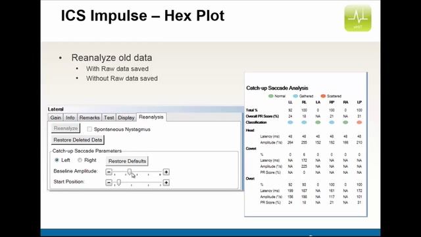The height and width of the screenshot is (237, 421).
Task: Select the Left radio button
Action: click(57, 160)
